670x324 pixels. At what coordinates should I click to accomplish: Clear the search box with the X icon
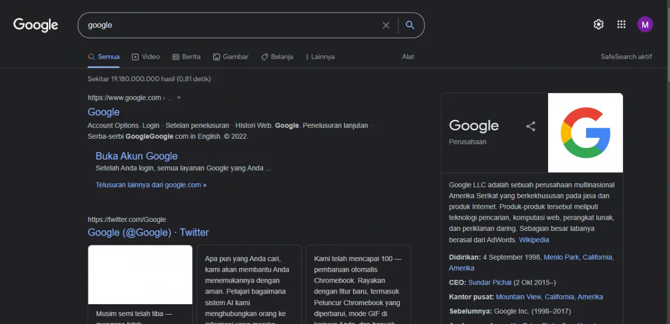pos(386,25)
